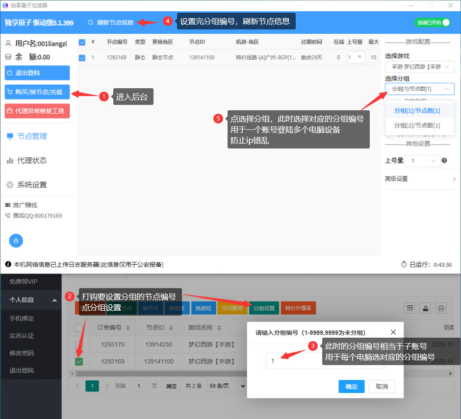Viewport: 461px width, 419px height.
Task: Click the phone icon beside 售后QQ
Action: pos(8,215)
